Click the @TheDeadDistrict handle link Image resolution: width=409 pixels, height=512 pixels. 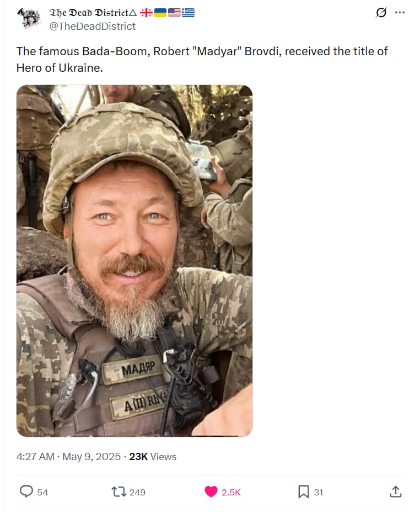coord(92,26)
